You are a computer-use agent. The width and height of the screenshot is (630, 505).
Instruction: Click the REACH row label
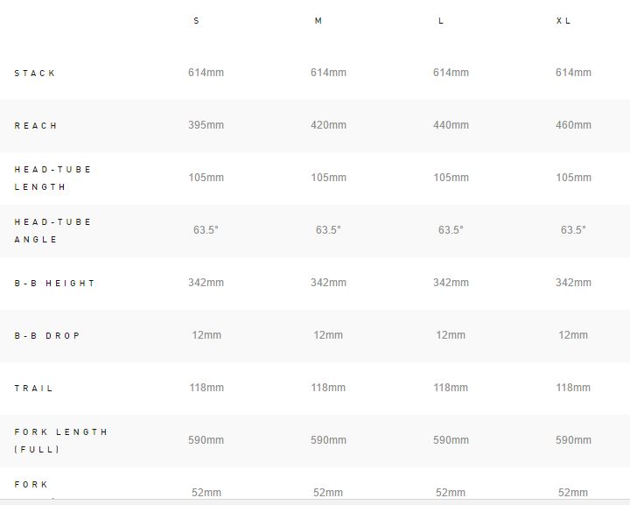[x=36, y=126]
